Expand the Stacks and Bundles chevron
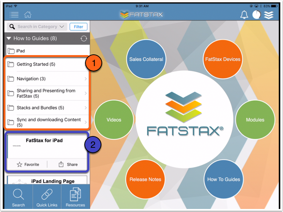The image size is (283, 212). click(x=85, y=108)
